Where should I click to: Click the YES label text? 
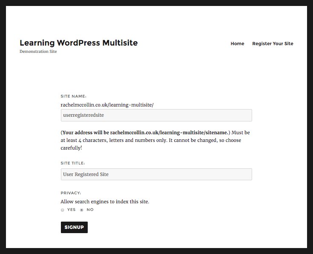(x=71, y=210)
